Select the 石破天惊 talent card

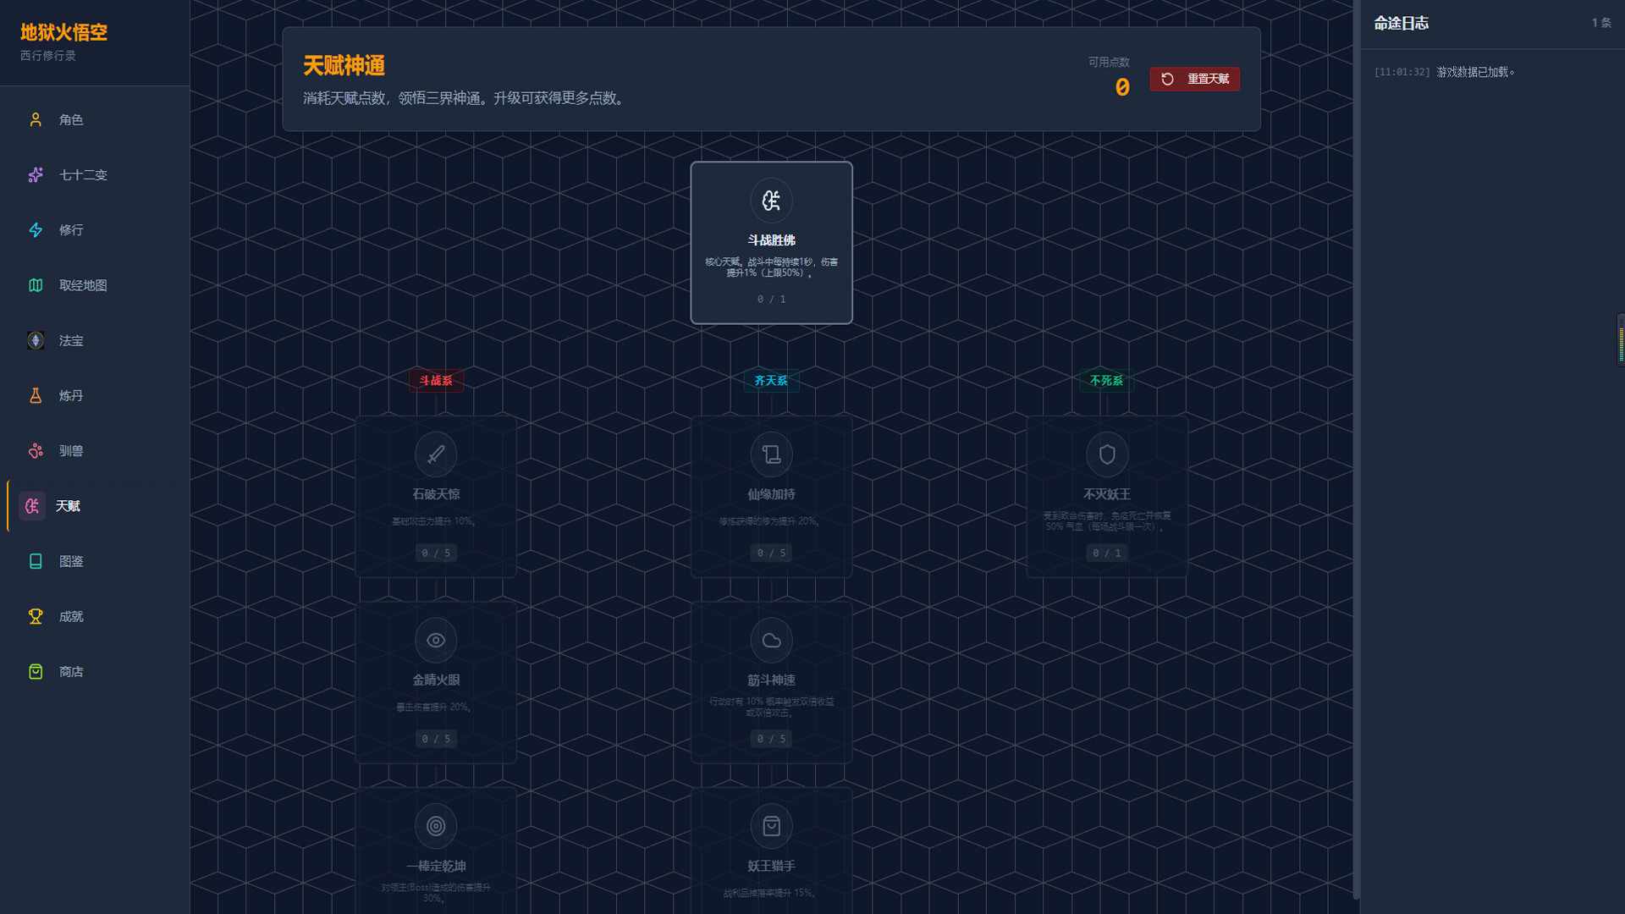coord(435,497)
